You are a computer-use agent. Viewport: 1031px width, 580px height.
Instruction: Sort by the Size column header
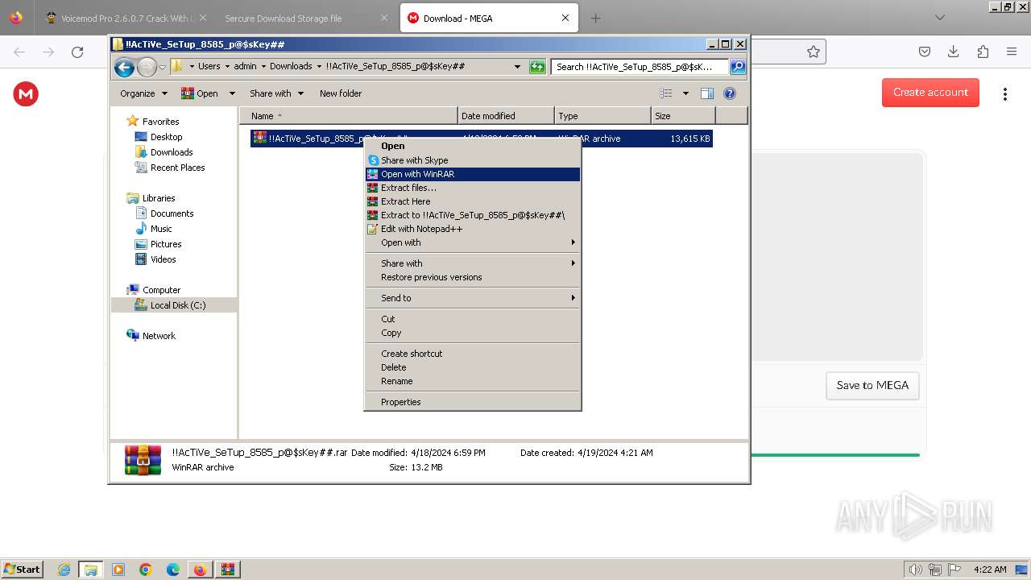[x=683, y=116]
